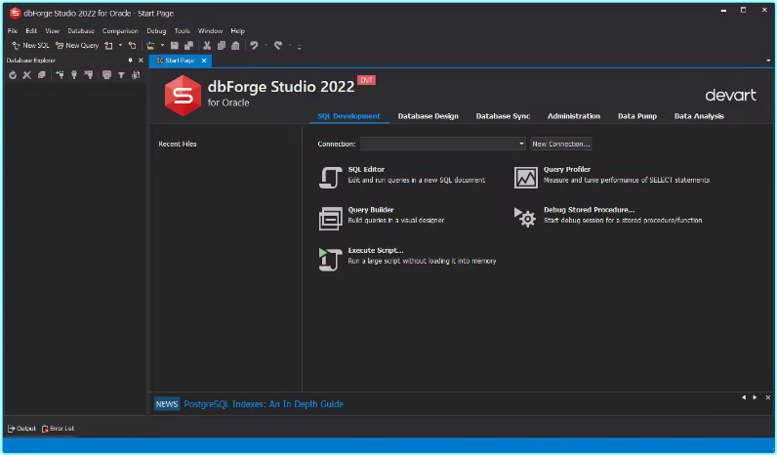Viewport: 777px width, 455px height.
Task: Click the Open File folder icon
Action: [150, 46]
